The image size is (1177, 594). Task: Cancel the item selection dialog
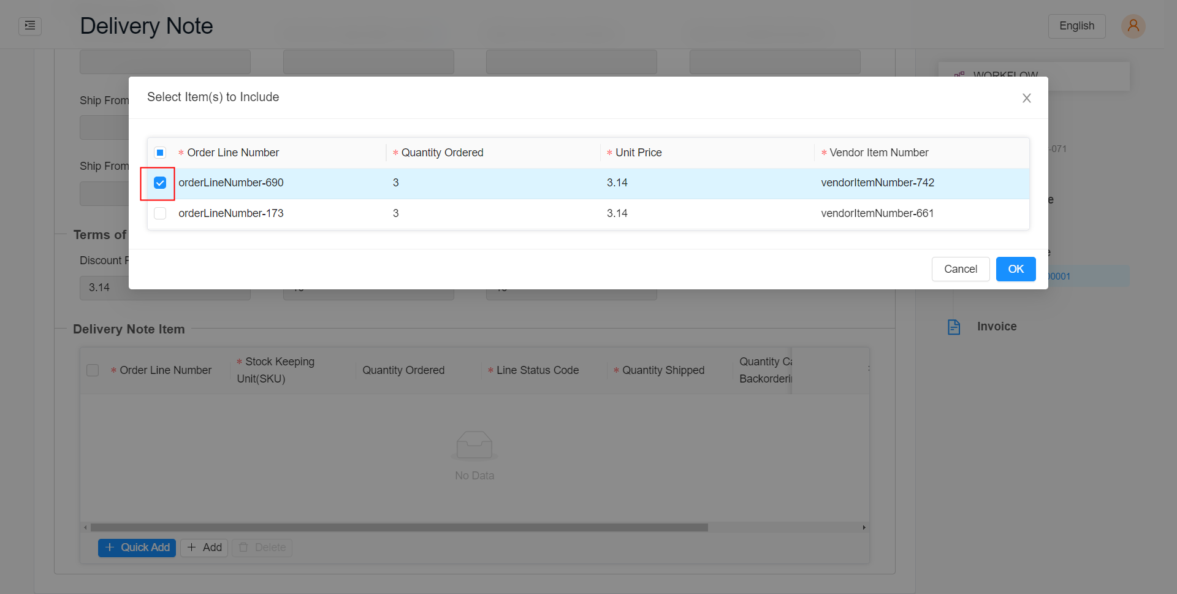[x=960, y=269]
